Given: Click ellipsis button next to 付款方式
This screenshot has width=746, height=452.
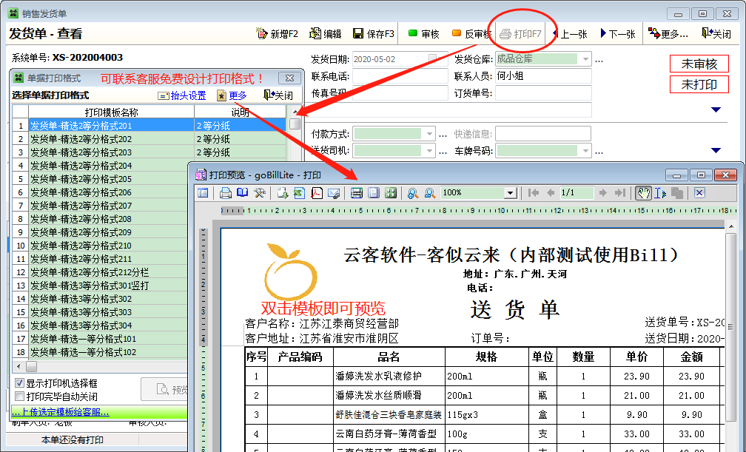Looking at the screenshot, I should coord(443,135).
